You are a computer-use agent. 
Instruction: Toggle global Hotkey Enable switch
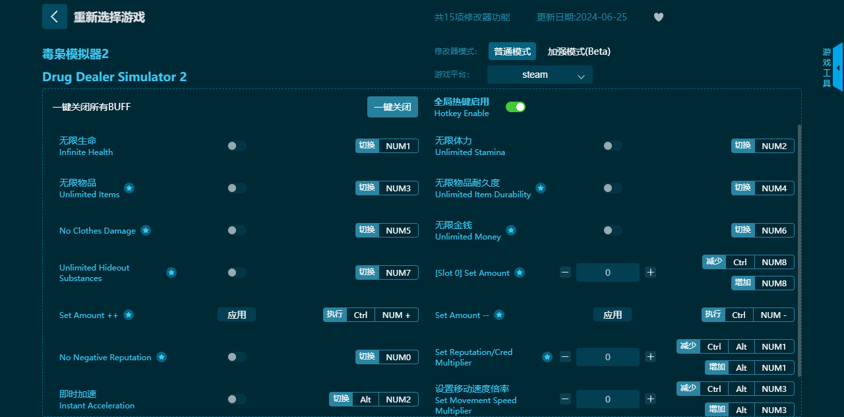[x=516, y=107]
